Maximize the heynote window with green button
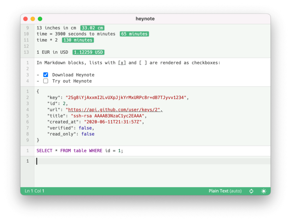 click(x=40, y=19)
